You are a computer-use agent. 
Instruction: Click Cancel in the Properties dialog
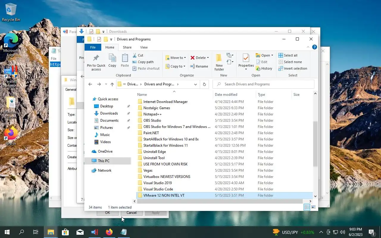pyautogui.click(x=132, y=213)
